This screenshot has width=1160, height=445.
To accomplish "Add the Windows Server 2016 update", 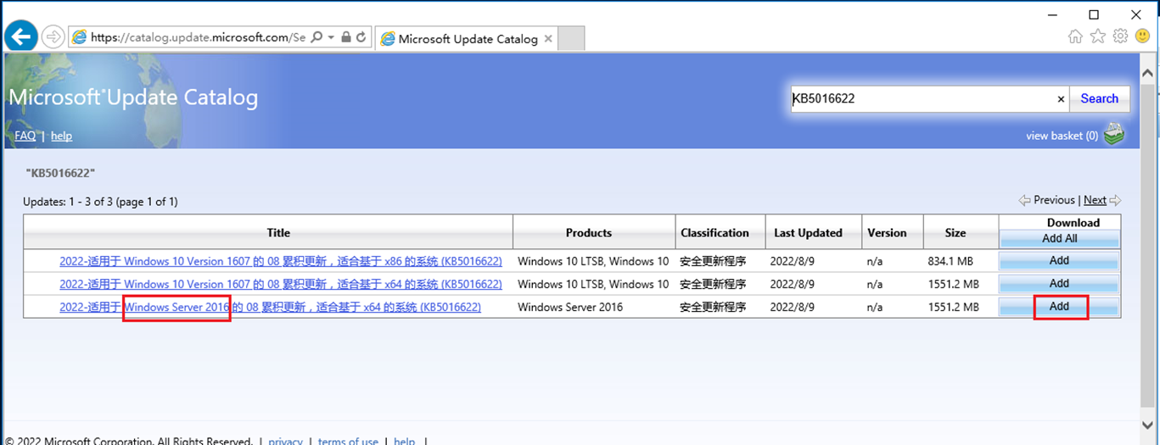I will coord(1059,306).
